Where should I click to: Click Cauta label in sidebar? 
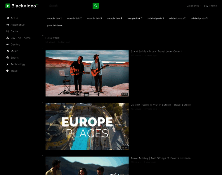click(14, 31)
